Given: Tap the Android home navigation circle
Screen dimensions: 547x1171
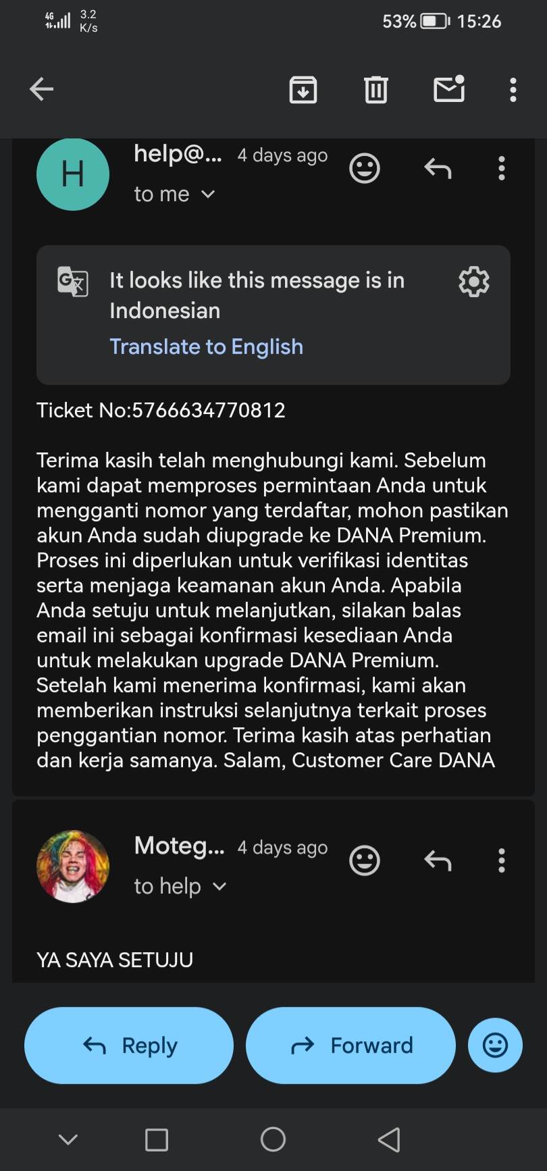Looking at the screenshot, I should click(273, 1139).
